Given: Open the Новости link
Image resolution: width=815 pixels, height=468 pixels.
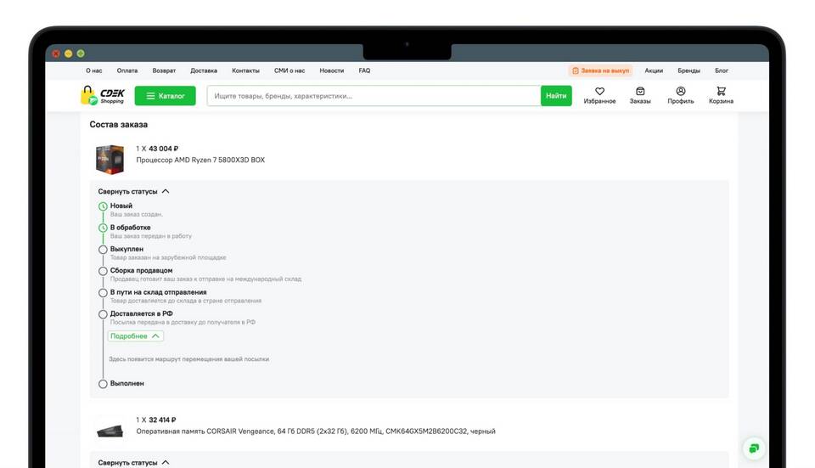Looking at the screenshot, I should coord(332,70).
